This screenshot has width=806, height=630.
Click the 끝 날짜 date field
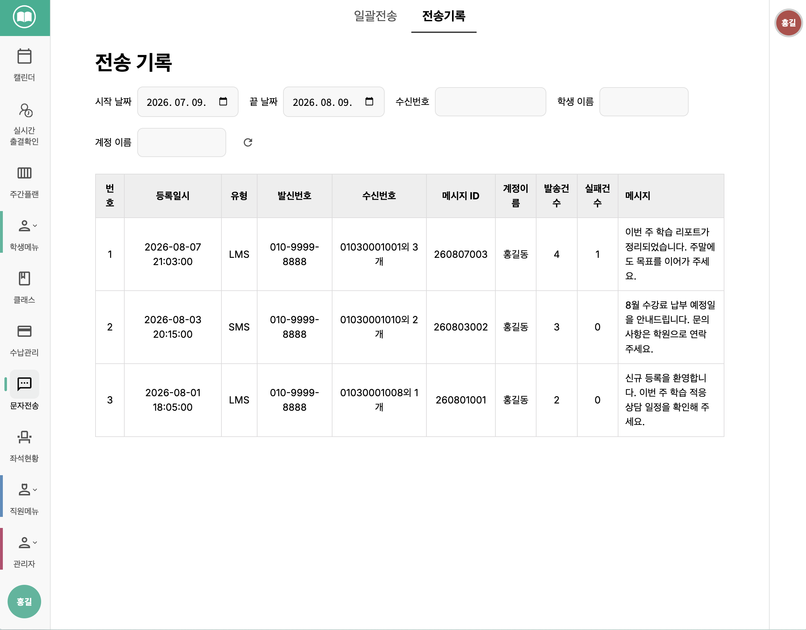334,102
